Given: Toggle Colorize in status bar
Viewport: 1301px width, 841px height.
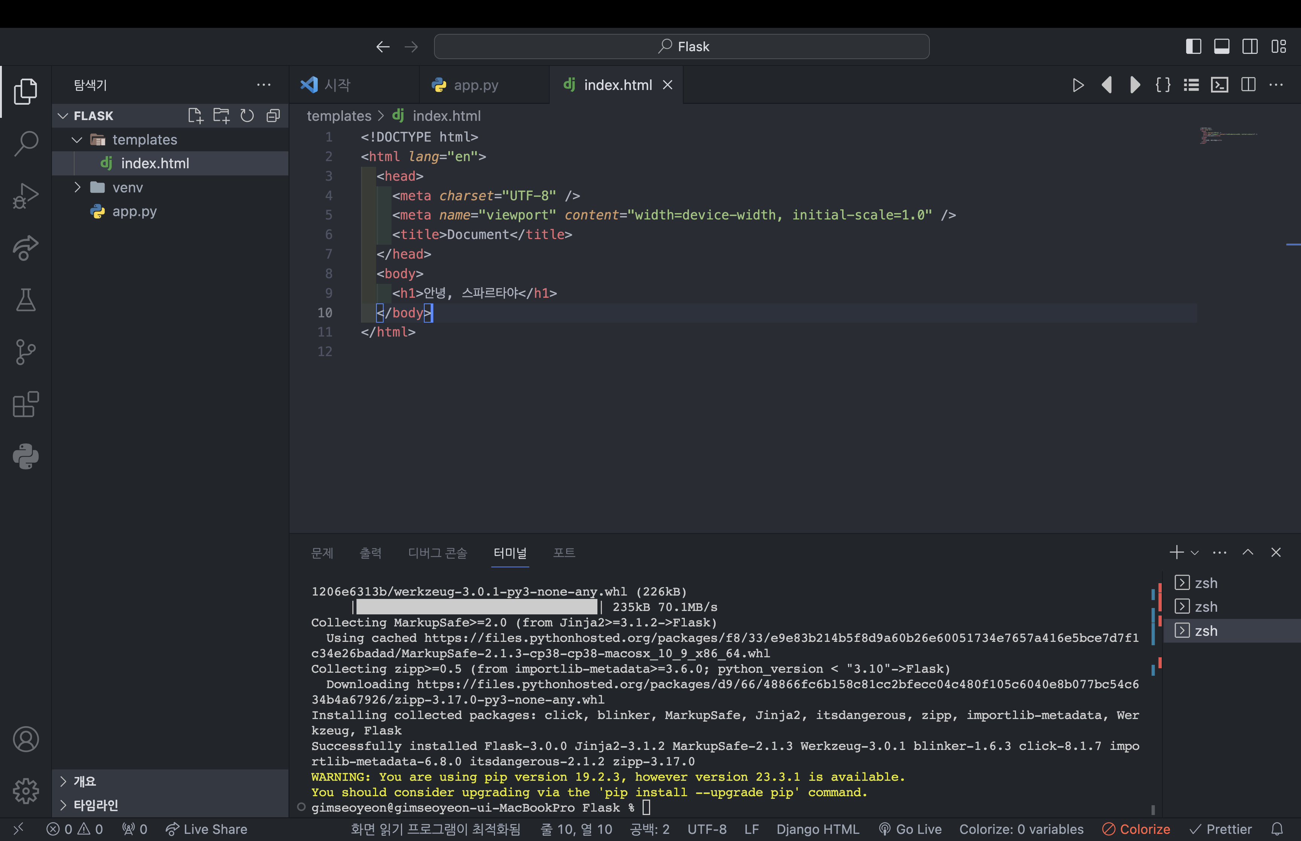Looking at the screenshot, I should [1136, 829].
